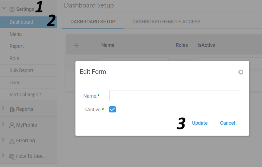Close the Edit Form dialog
This screenshot has height=167, width=262.
pyautogui.click(x=241, y=72)
